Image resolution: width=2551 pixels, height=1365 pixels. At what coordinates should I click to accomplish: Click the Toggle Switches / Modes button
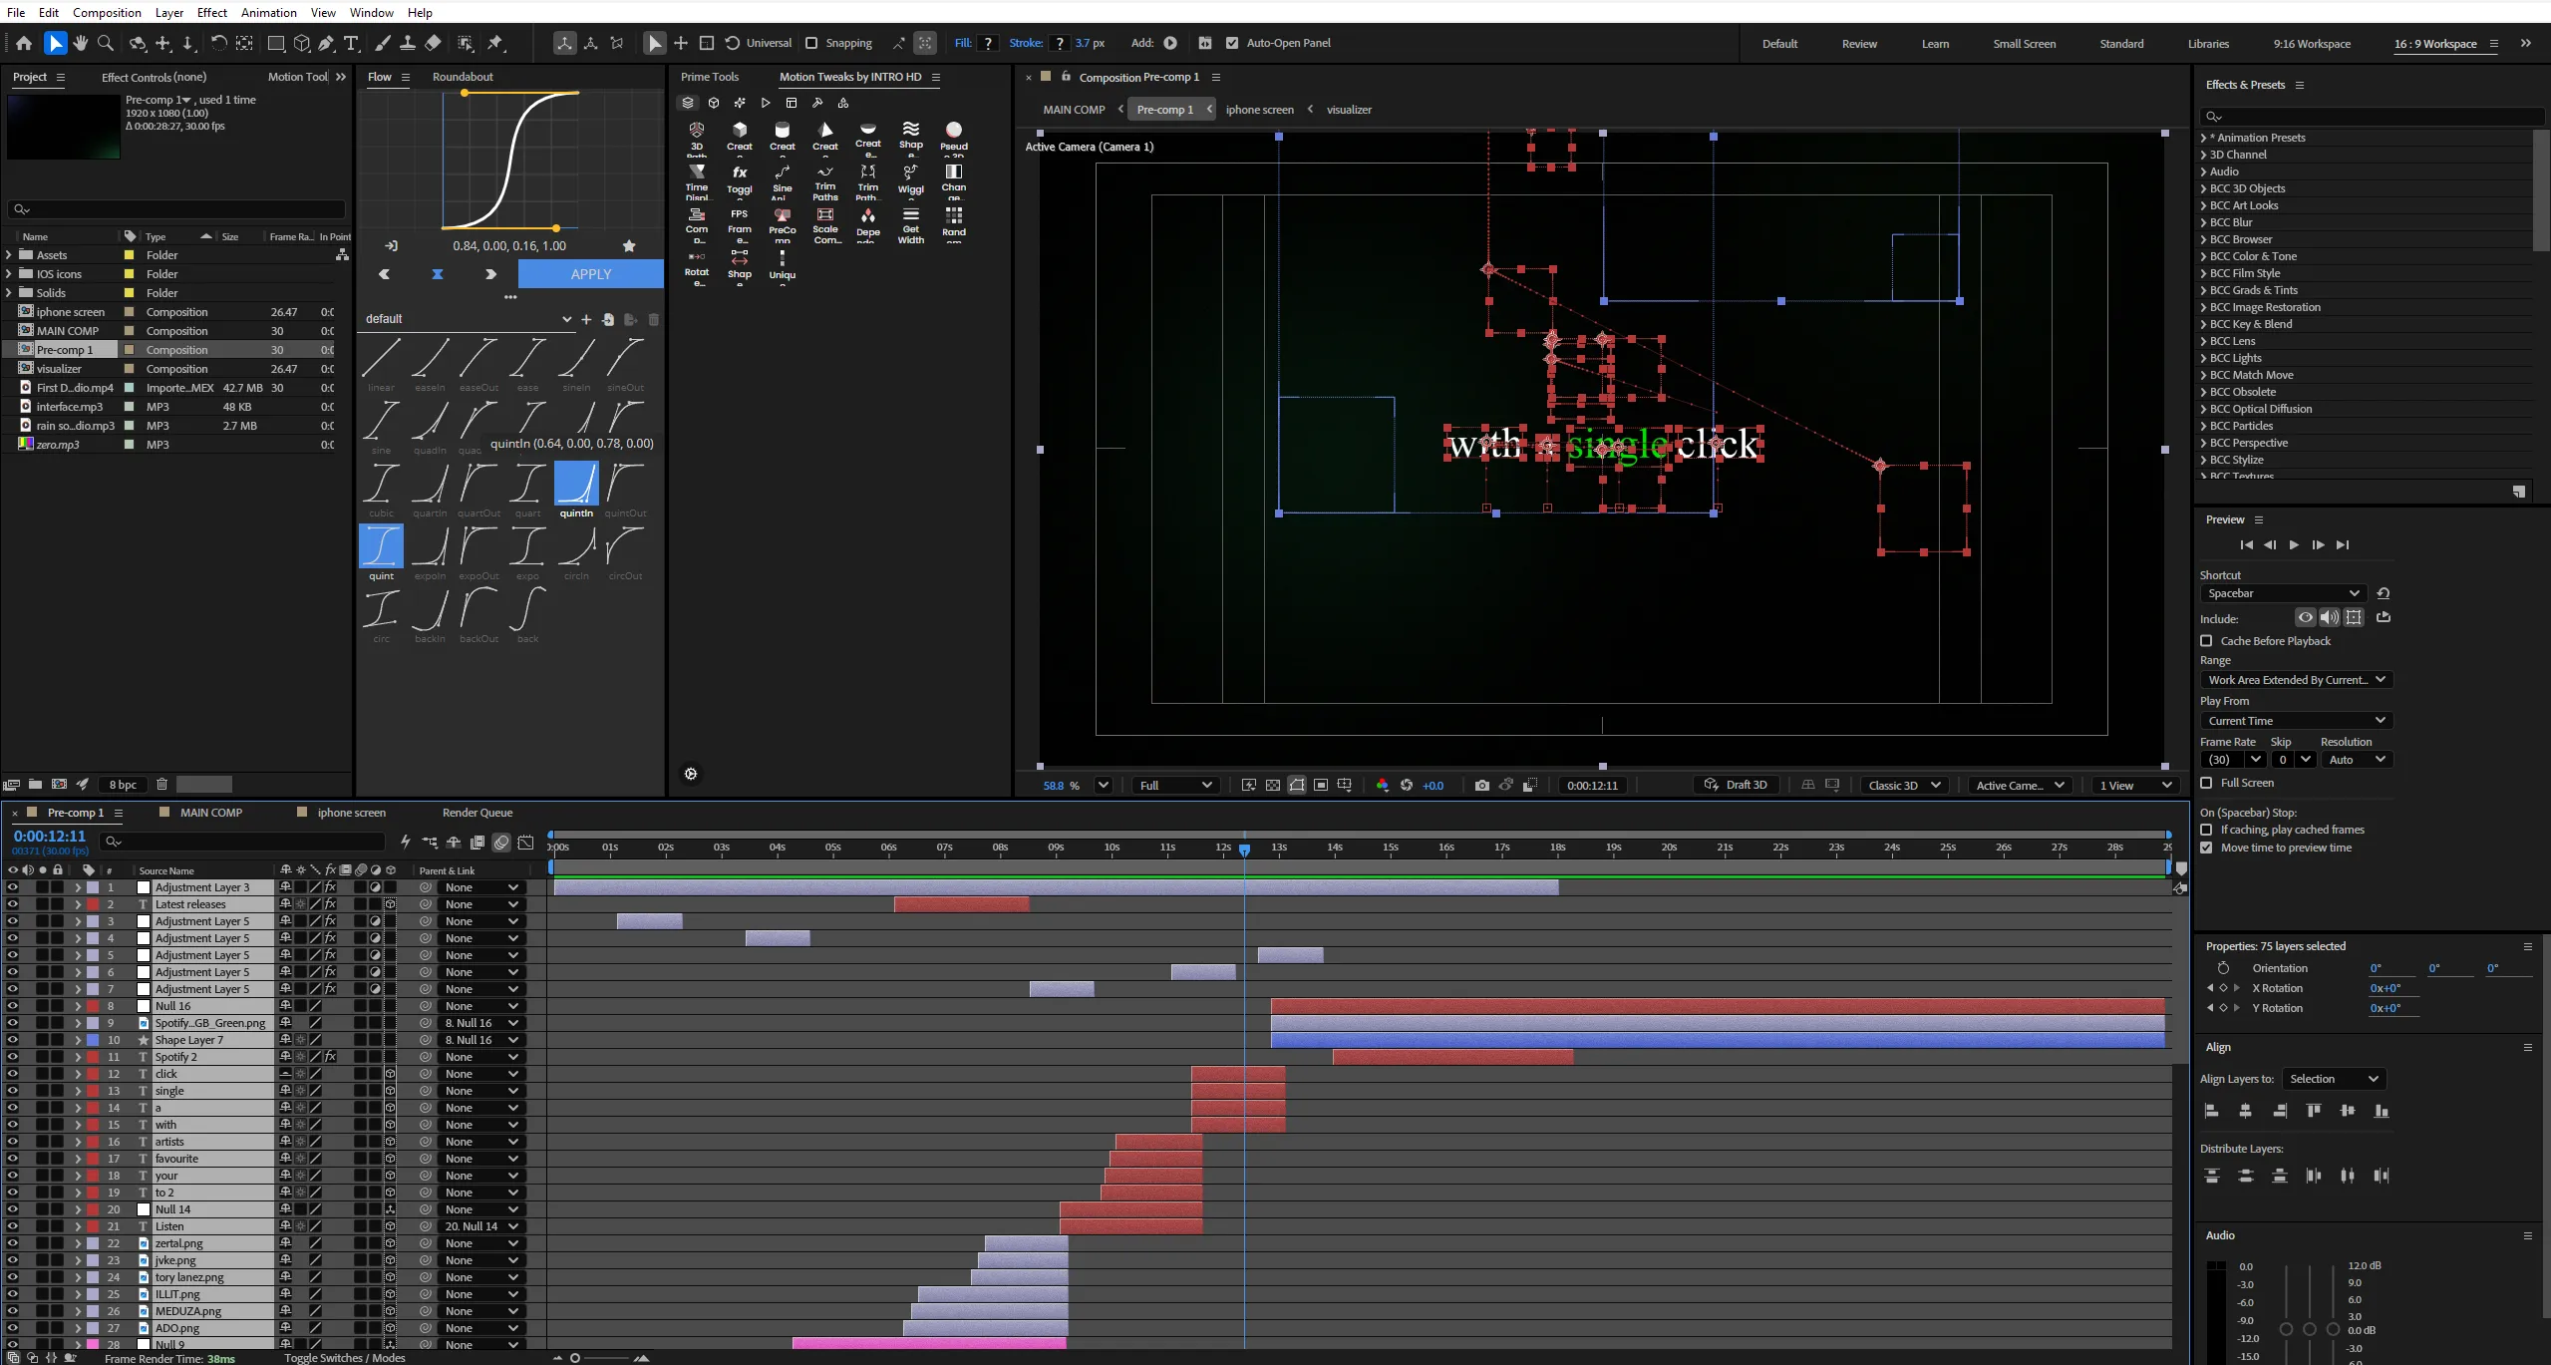344,1358
